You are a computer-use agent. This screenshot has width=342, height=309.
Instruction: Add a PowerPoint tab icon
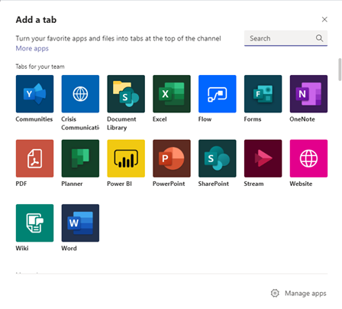pos(172,158)
